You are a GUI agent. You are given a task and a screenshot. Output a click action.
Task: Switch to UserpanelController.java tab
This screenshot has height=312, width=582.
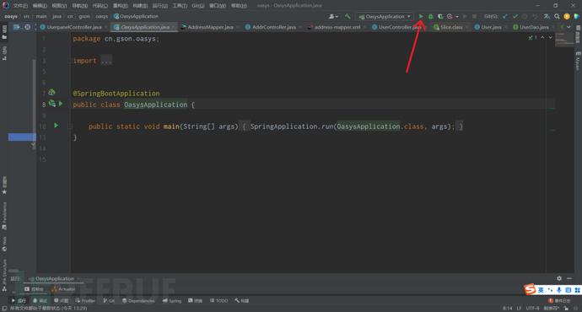coord(74,27)
